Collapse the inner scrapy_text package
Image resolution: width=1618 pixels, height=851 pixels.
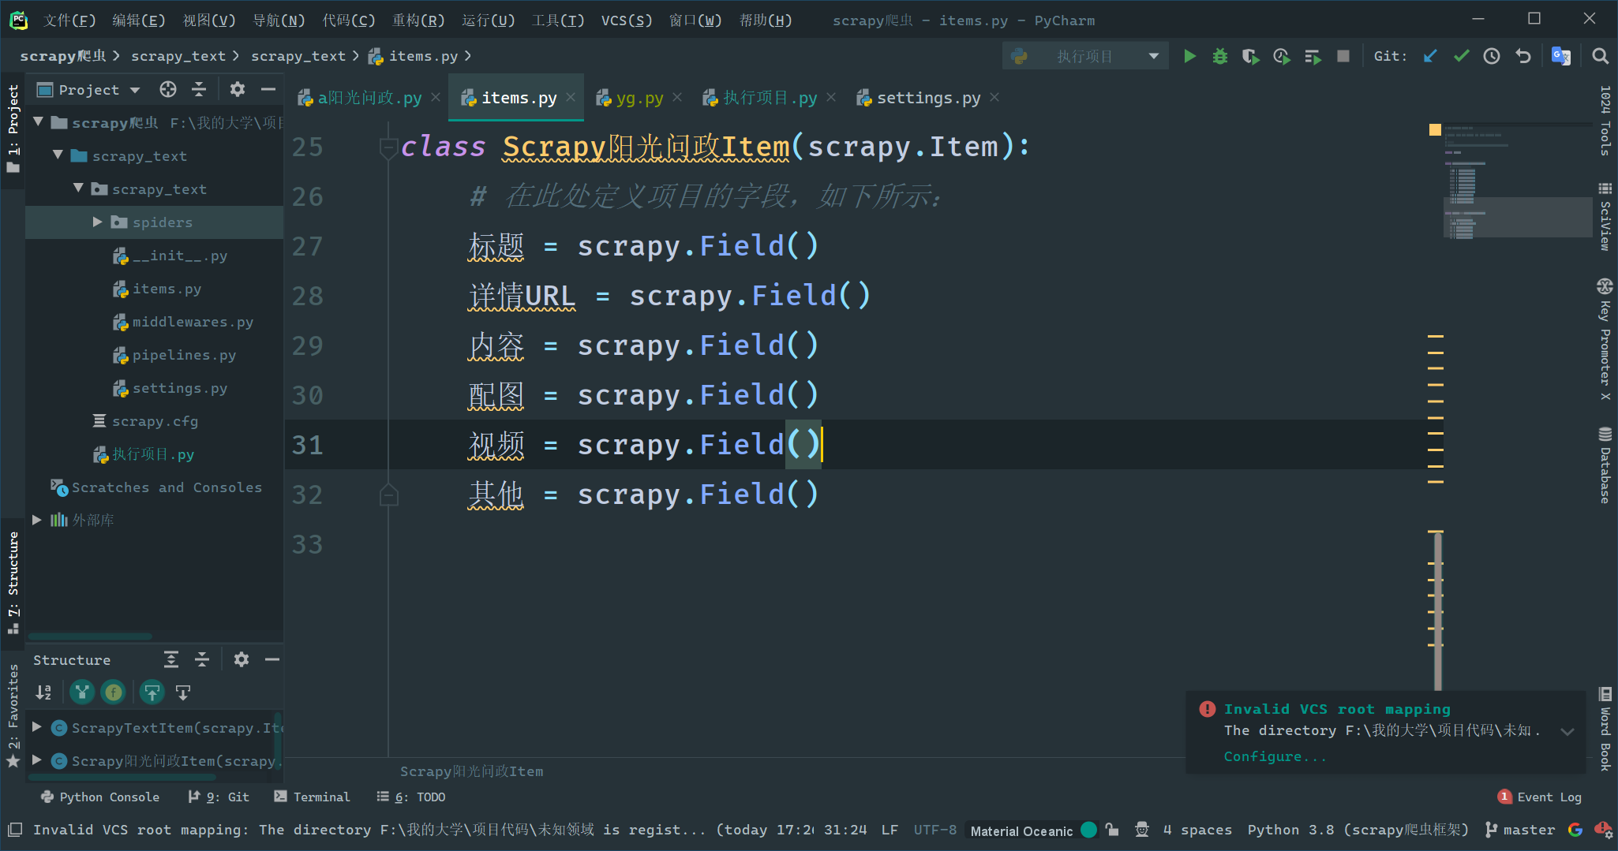click(x=78, y=188)
